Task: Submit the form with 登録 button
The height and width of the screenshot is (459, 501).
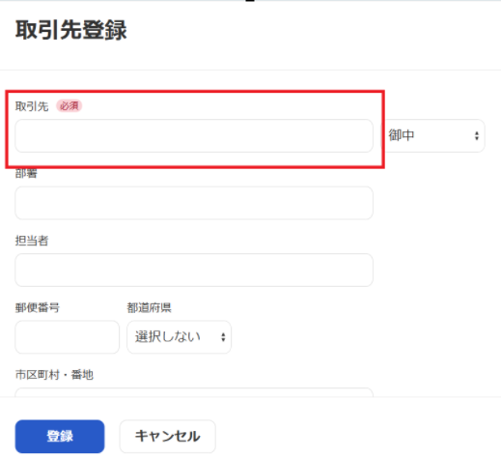Action: click(x=60, y=437)
